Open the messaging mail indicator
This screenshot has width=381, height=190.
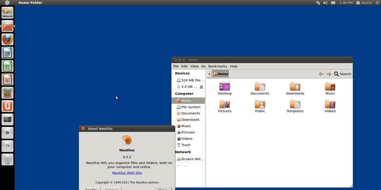click(x=333, y=3)
